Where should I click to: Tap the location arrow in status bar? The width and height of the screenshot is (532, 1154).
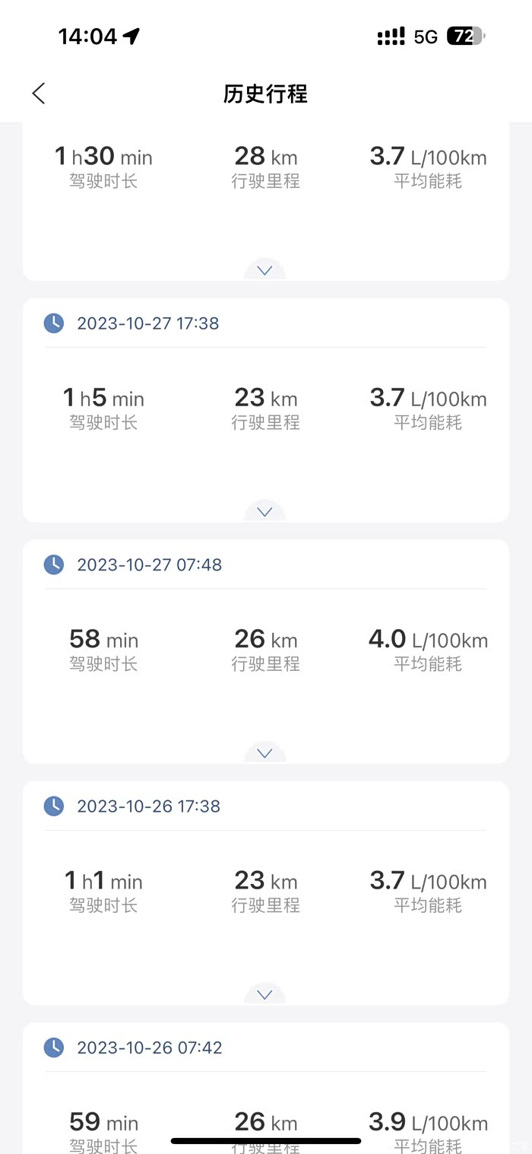131,37
